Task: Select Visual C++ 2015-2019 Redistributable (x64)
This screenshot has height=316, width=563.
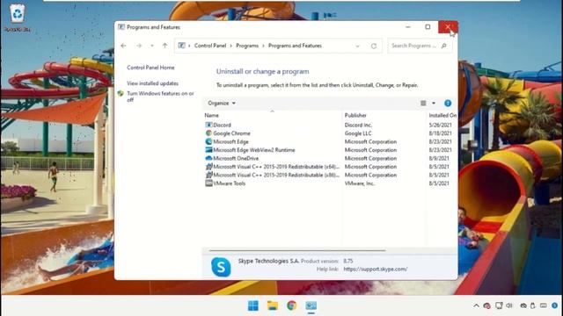Action: pyautogui.click(x=275, y=167)
